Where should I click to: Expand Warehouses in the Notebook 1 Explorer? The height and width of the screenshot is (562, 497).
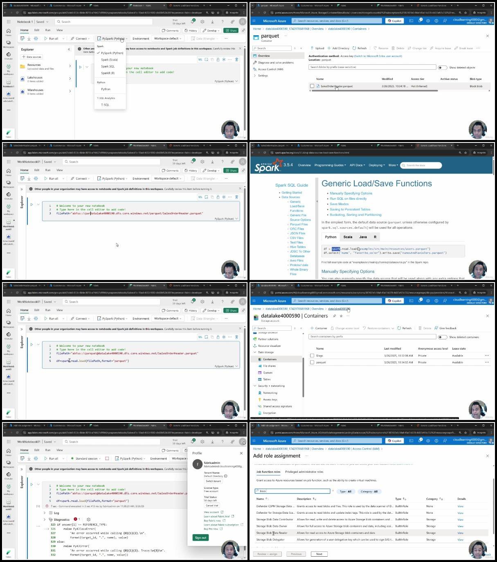click(x=70, y=91)
